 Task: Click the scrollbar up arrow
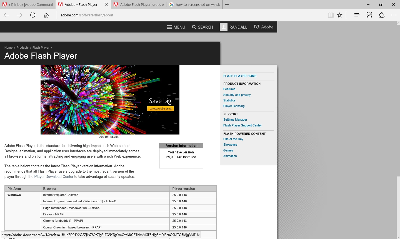pos(398,23)
